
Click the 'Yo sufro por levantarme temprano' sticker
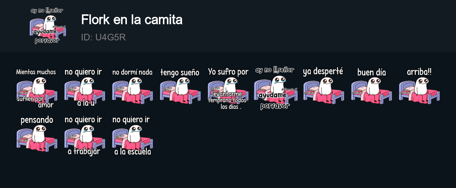(228, 89)
